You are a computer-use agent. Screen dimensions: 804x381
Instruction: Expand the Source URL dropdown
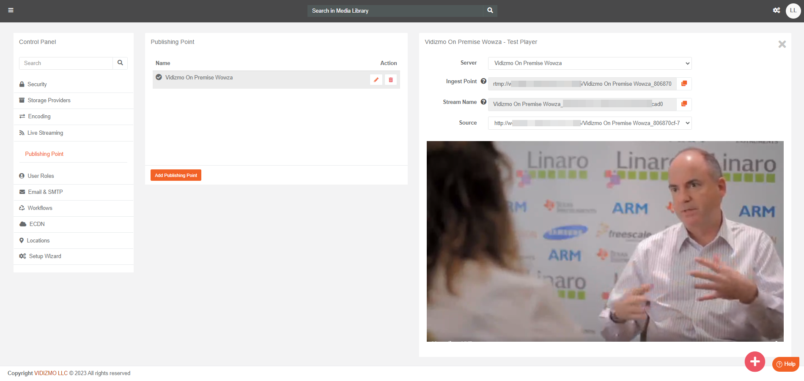pos(590,123)
